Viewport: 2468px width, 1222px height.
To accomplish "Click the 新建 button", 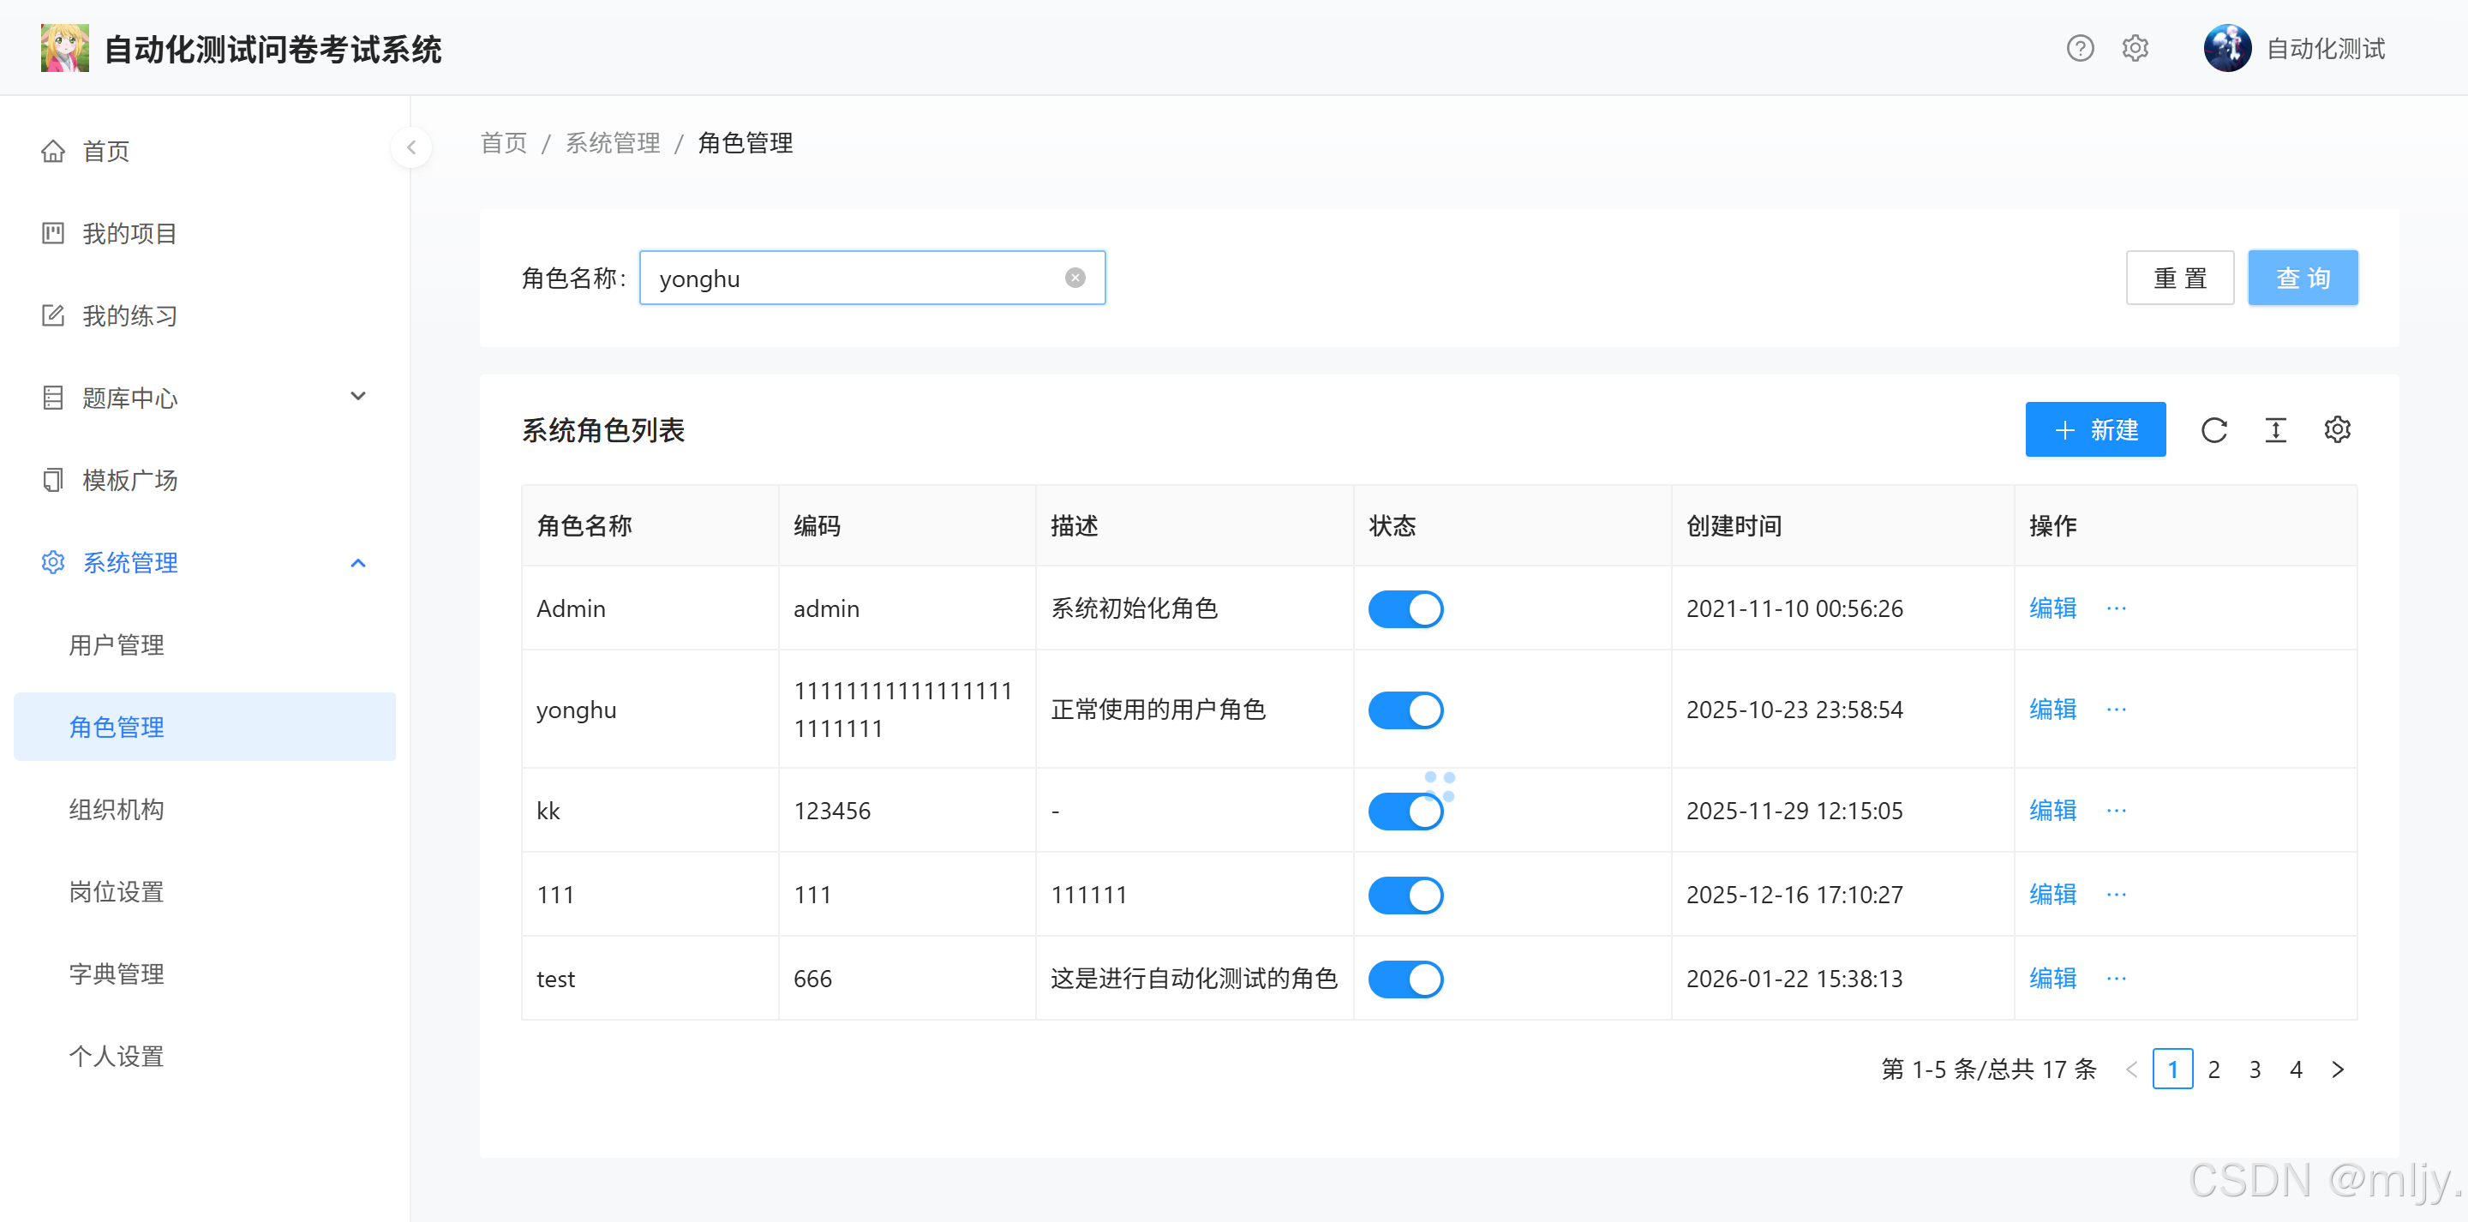I will pos(2094,430).
